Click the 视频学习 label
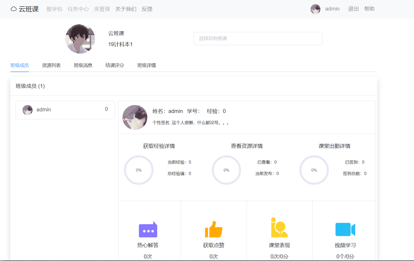This screenshot has height=261, width=414. point(345,245)
